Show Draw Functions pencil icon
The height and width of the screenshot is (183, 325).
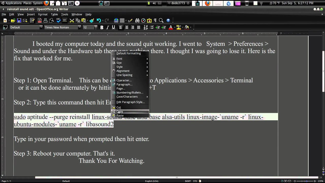point(130,21)
